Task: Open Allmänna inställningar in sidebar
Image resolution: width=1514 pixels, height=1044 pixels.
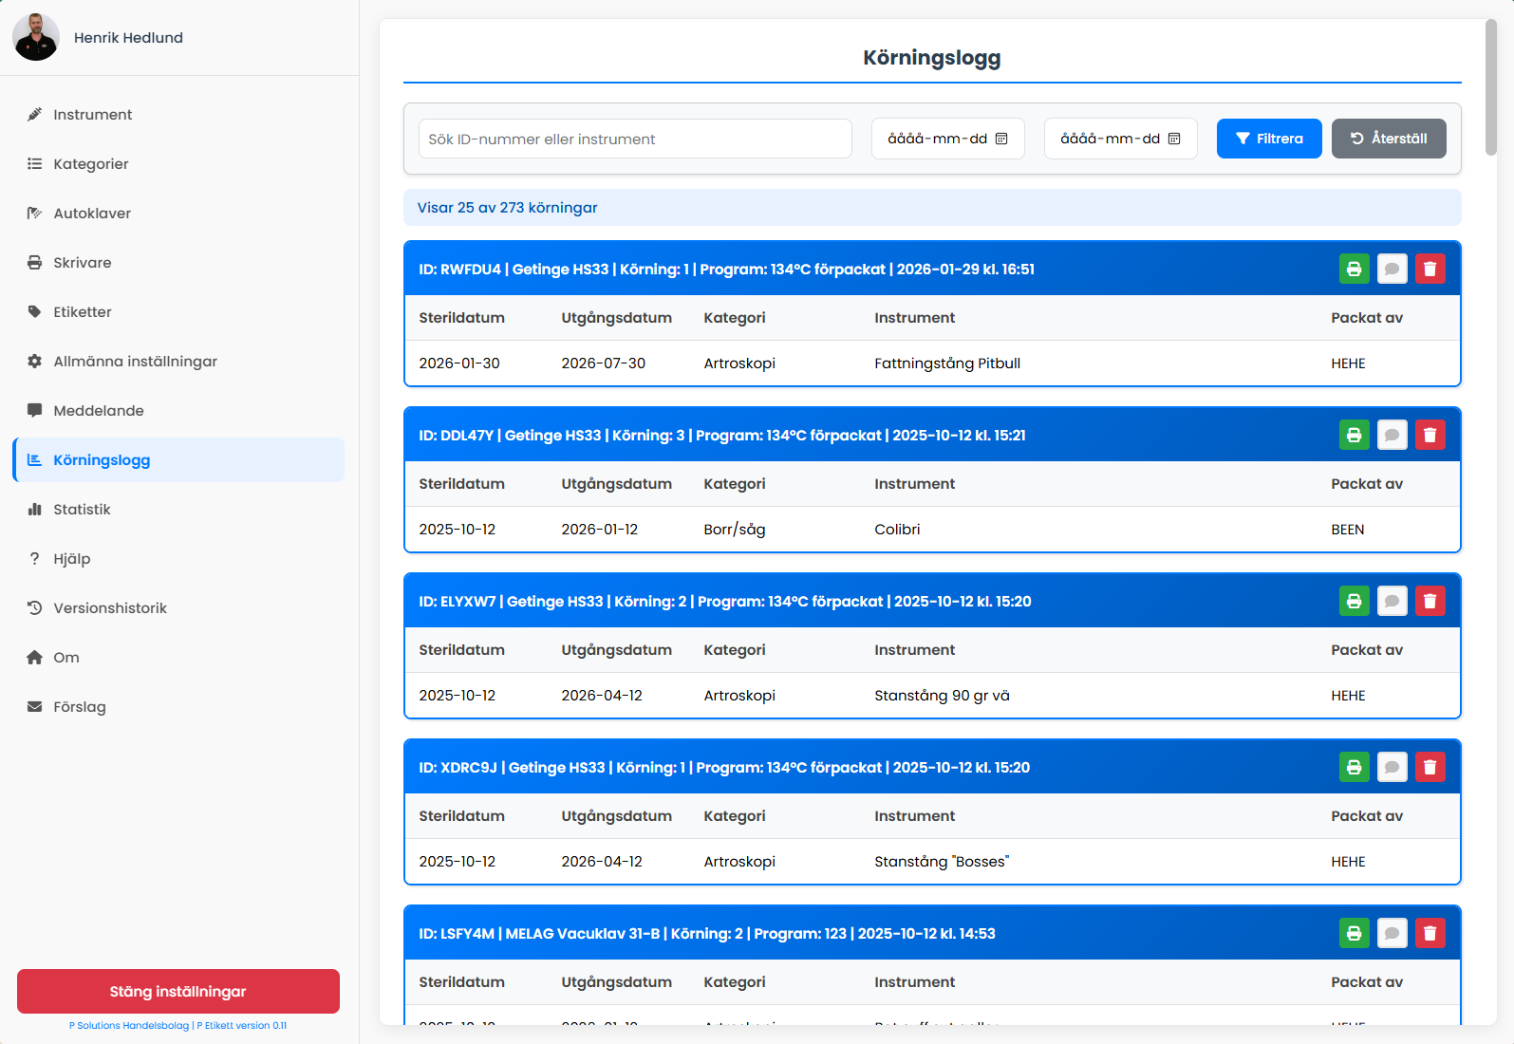Action: point(135,362)
